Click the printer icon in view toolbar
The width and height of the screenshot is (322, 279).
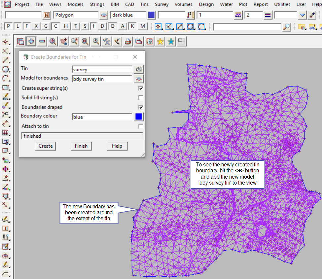(x=128, y=41)
